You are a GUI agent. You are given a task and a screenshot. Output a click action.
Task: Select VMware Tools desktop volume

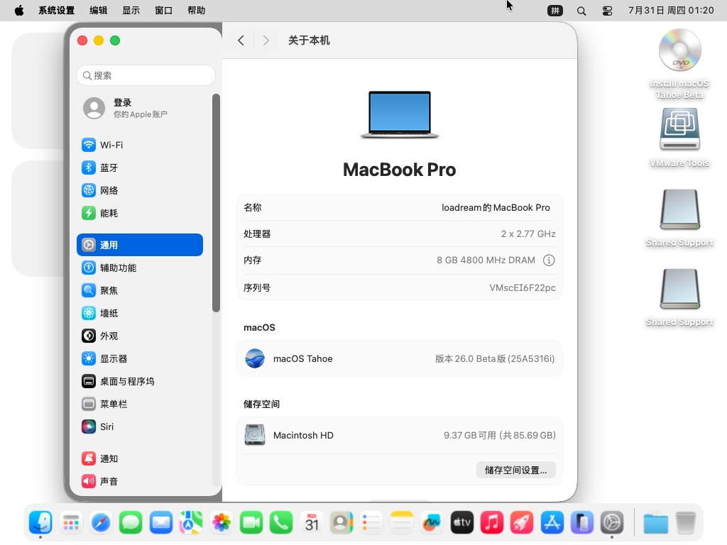pyautogui.click(x=679, y=138)
